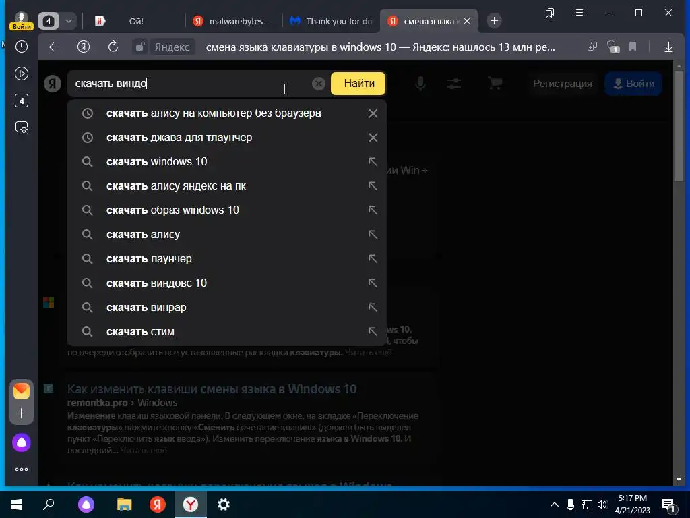690x518 pixels.
Task: Fill query arrow for скачать windows 10
Action: point(373,162)
